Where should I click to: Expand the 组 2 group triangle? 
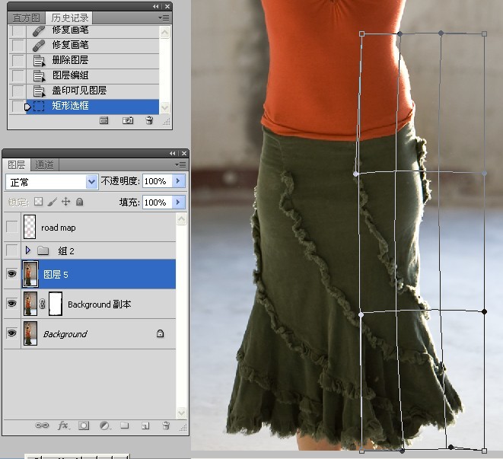[x=28, y=250]
